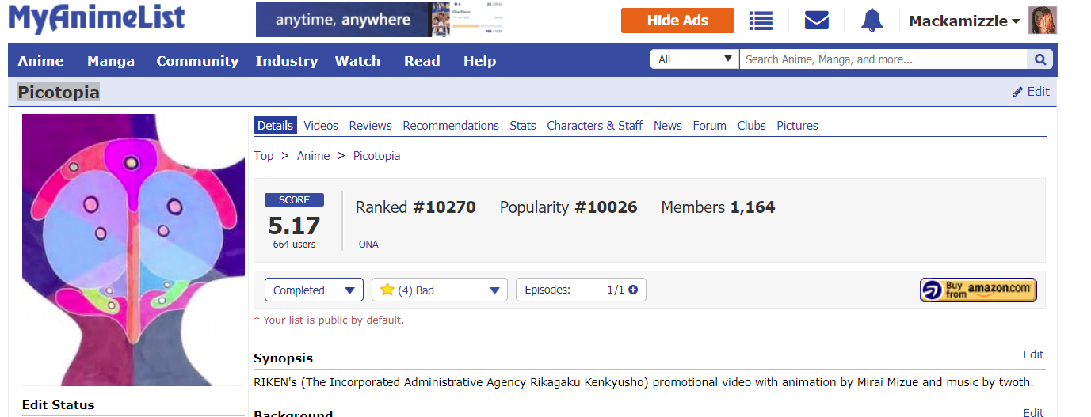Increment episodes with plus icon
Screen dimensions: 1091x417
tap(633, 290)
